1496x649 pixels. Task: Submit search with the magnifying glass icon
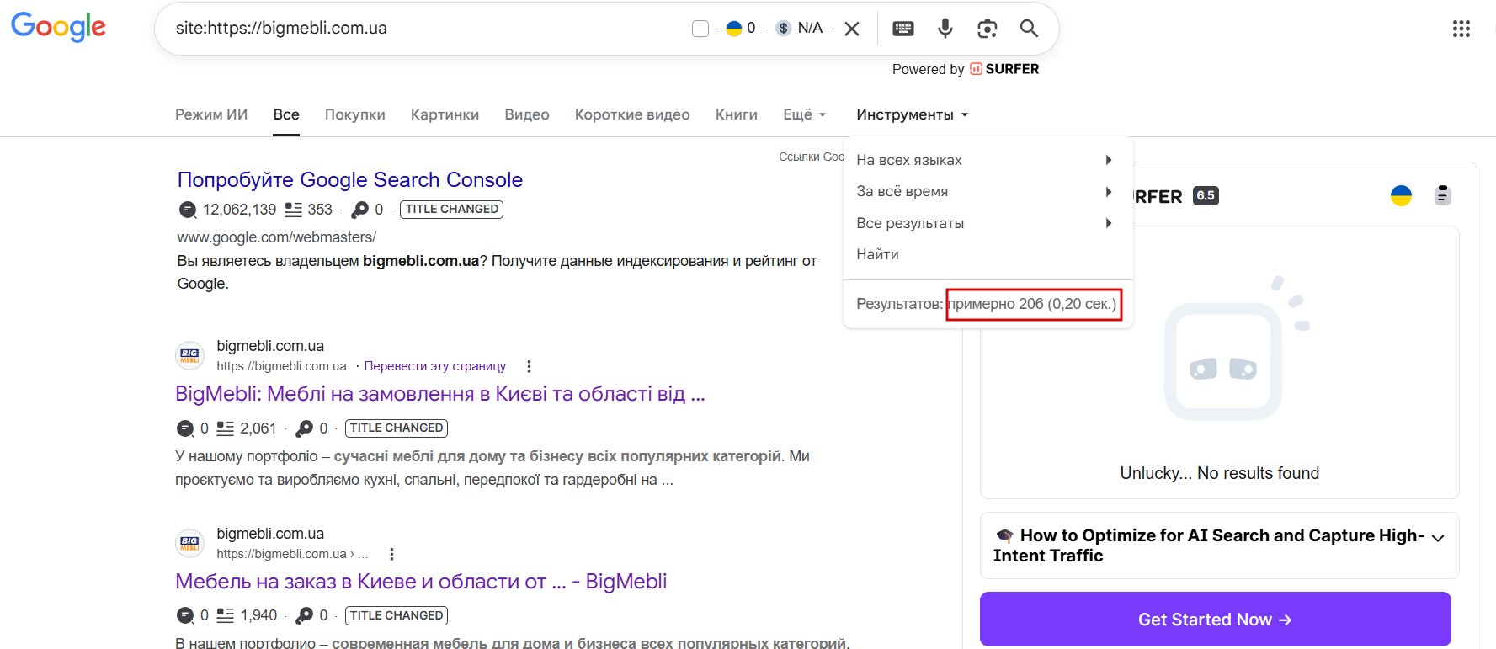pos(1029,29)
